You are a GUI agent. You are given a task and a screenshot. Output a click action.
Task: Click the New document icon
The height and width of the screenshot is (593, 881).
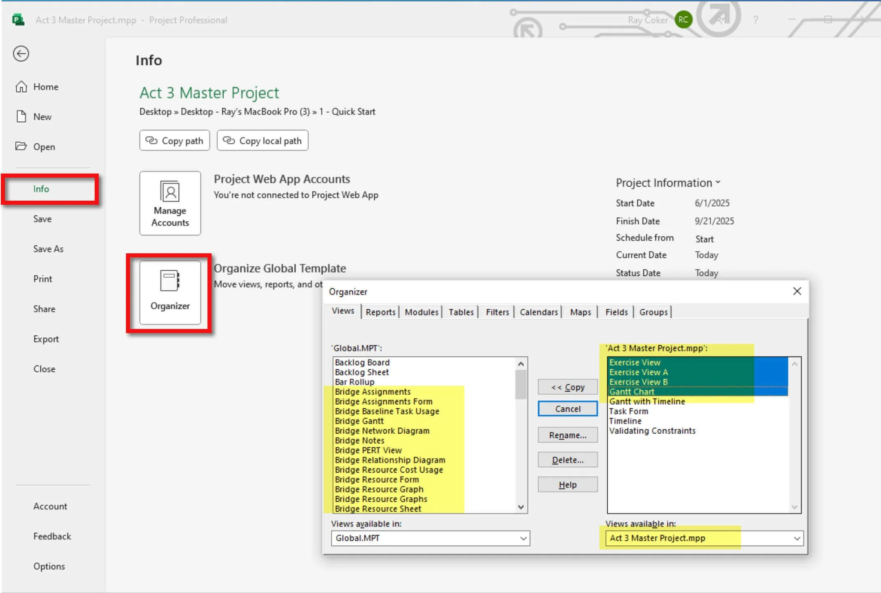21,116
